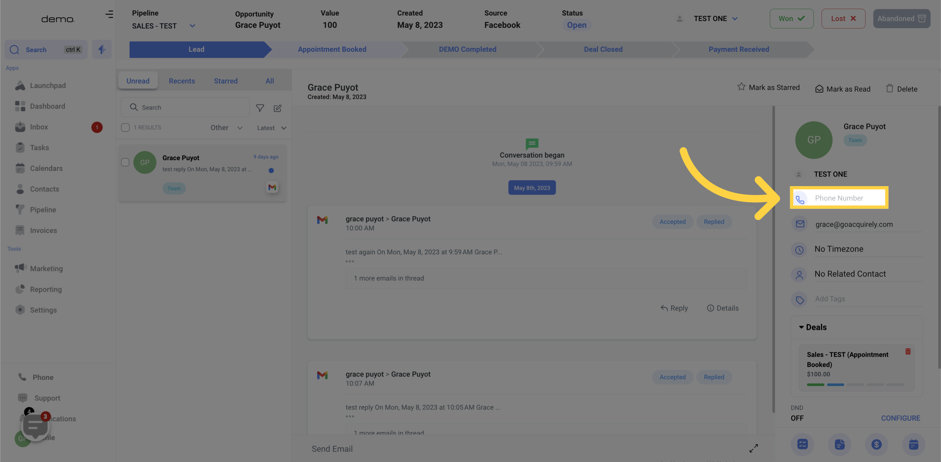Open the TEST ONE owner dropdown
941x462 pixels.
(x=716, y=19)
